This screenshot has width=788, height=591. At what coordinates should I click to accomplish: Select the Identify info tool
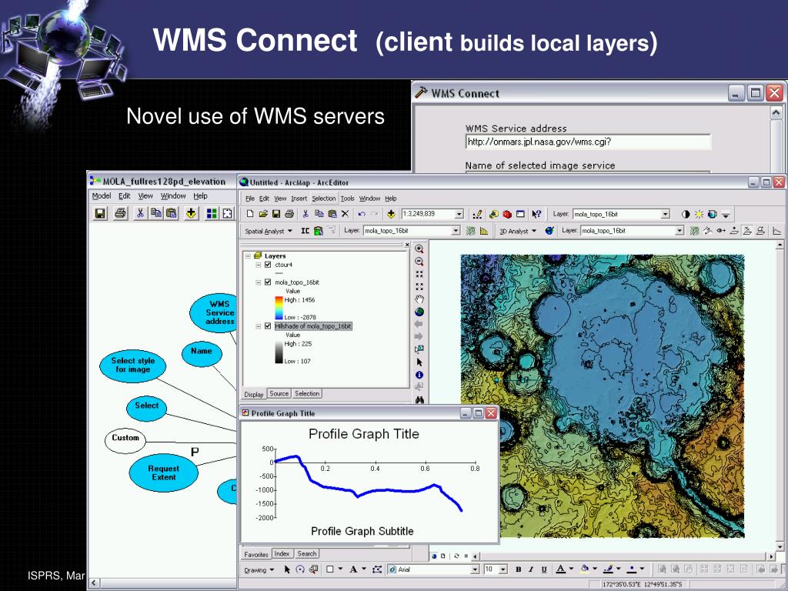(x=419, y=375)
